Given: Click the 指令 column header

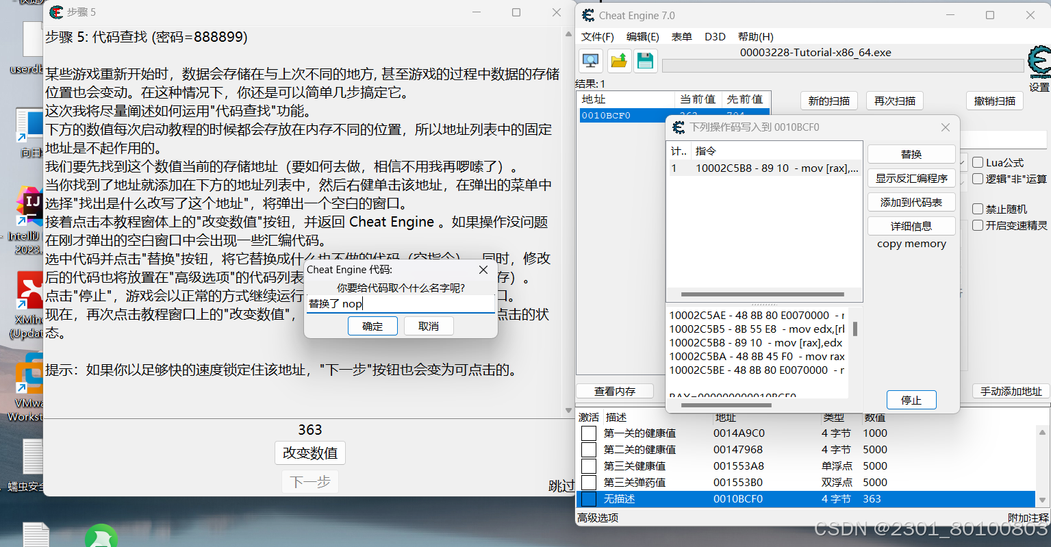Looking at the screenshot, I should pos(776,151).
